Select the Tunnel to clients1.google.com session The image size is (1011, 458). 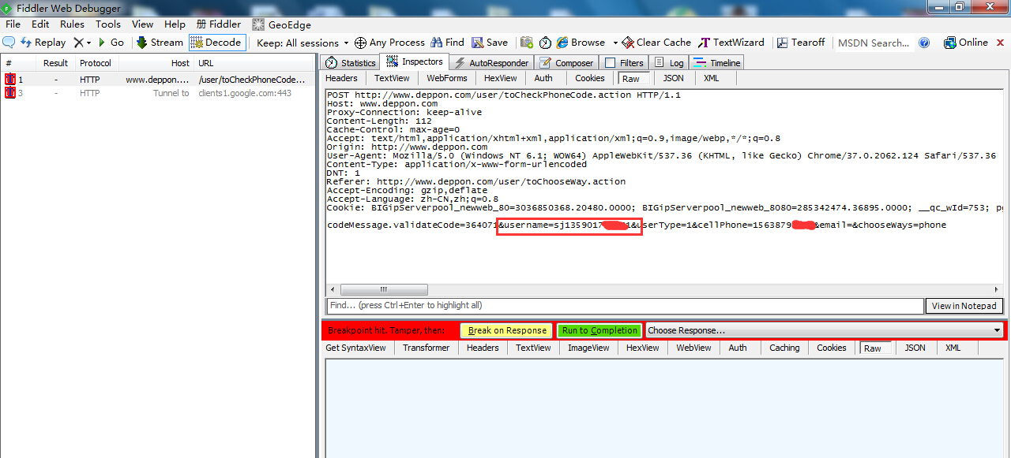pyautogui.click(x=157, y=93)
